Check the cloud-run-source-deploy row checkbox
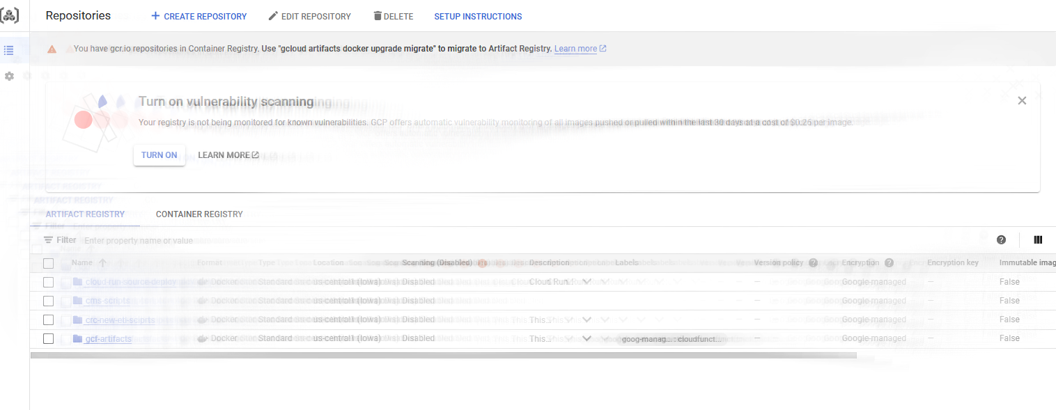This screenshot has height=410, width=1056. click(48, 282)
